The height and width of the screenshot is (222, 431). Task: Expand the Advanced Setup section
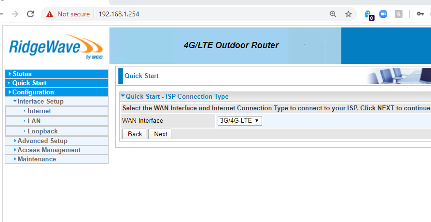(x=56, y=141)
